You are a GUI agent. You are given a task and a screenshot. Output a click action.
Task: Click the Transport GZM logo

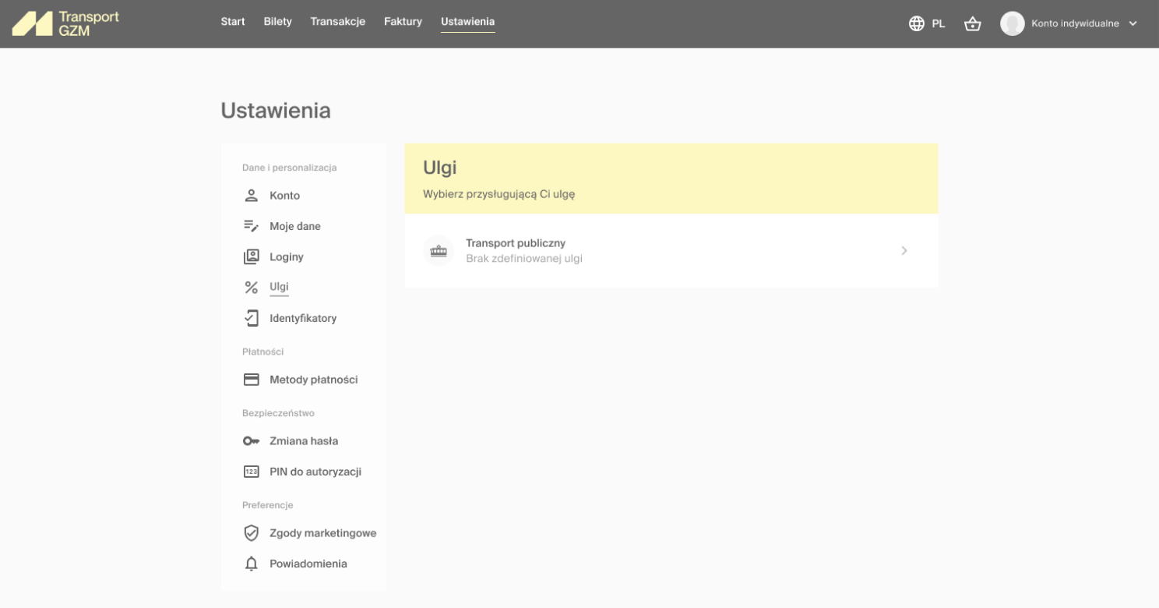(x=65, y=23)
